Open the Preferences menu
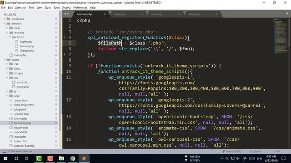 point(80,8)
